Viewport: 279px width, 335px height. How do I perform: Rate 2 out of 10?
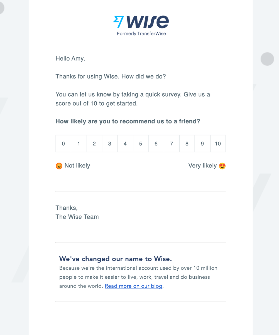tap(94, 144)
